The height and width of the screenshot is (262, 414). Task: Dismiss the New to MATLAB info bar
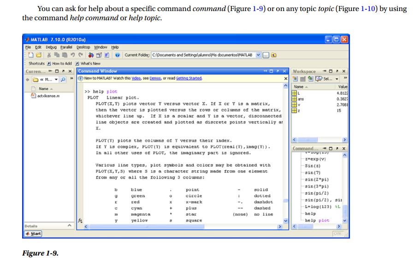tap(286, 79)
